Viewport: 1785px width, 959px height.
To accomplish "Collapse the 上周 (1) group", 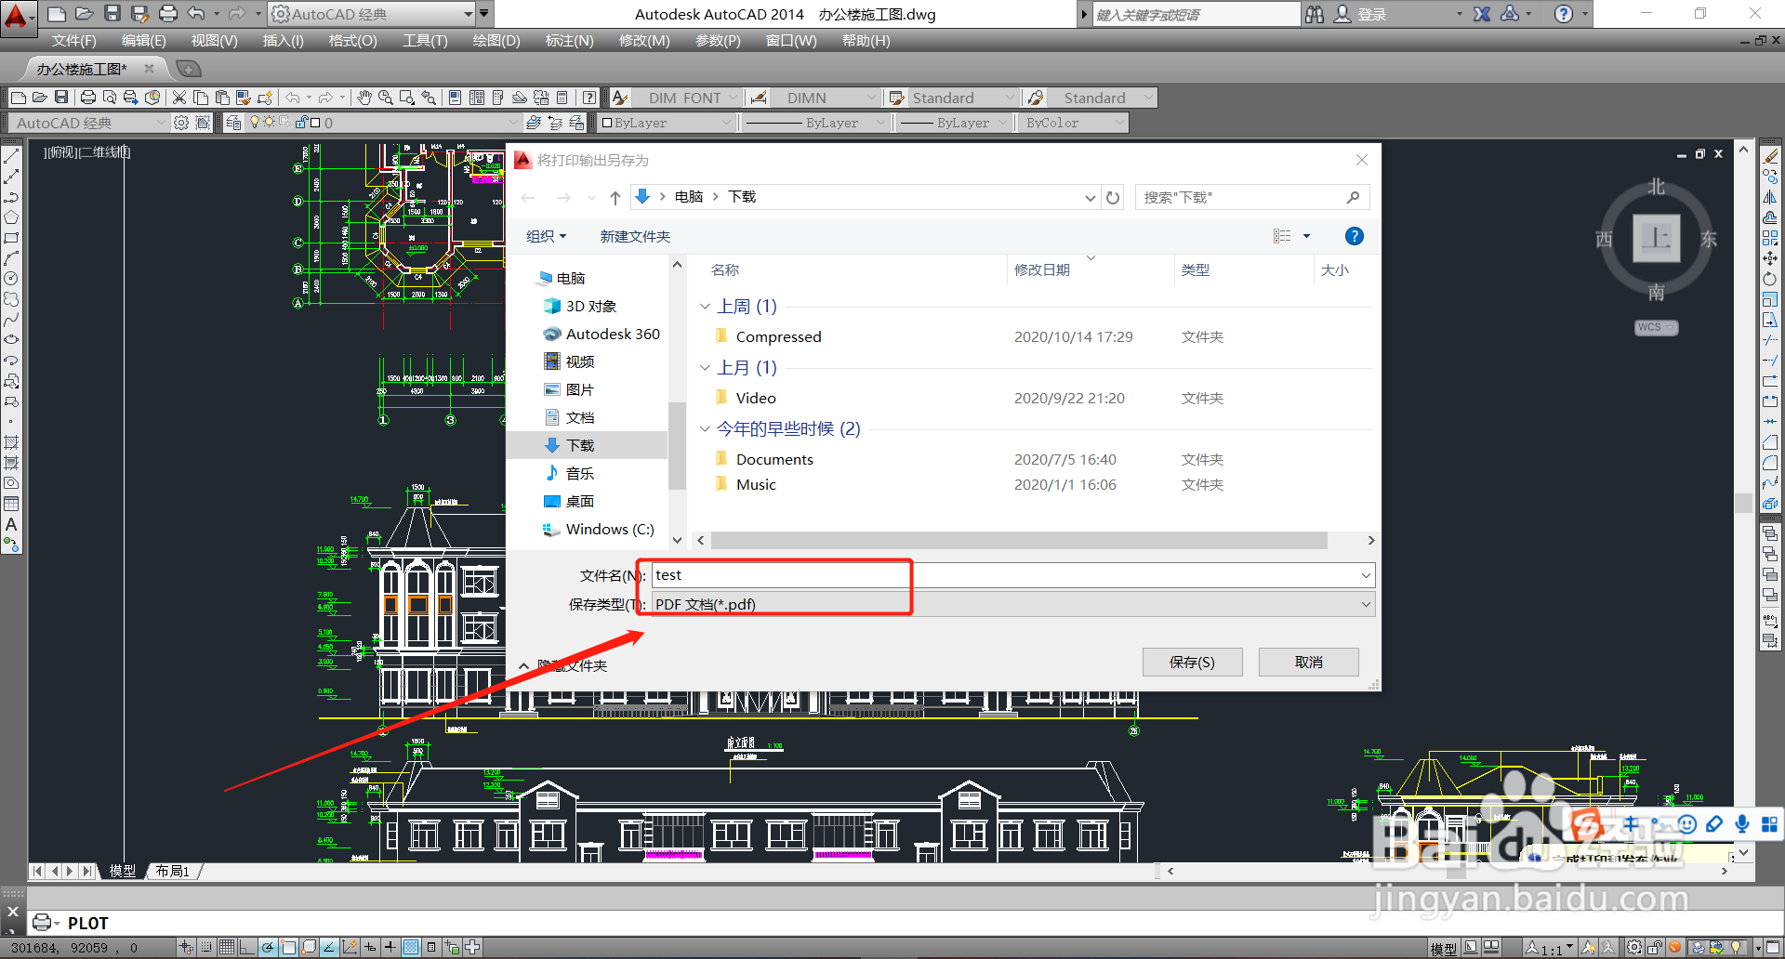I will click(705, 307).
